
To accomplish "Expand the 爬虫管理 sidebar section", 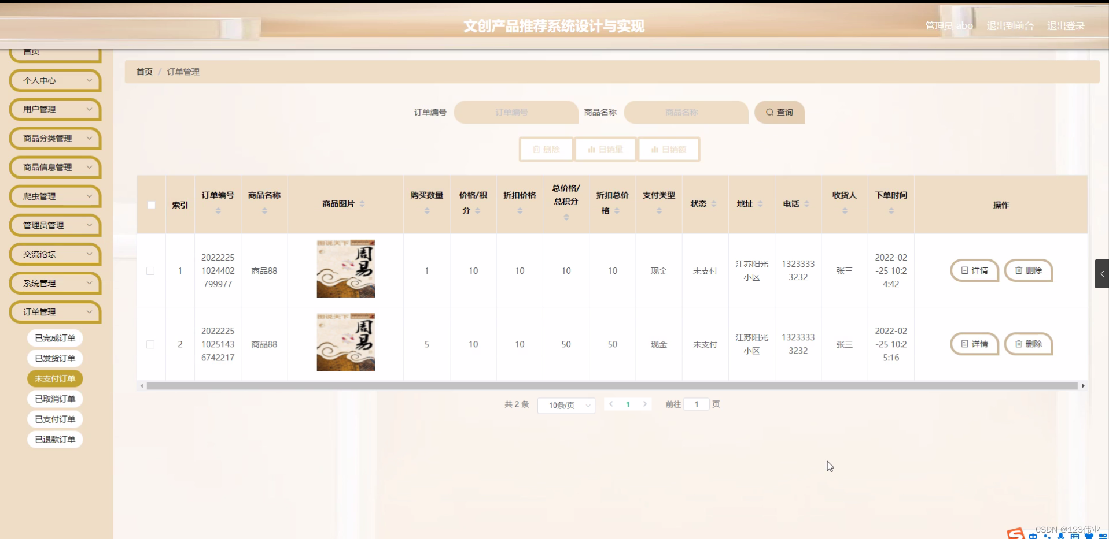I will click(x=55, y=196).
